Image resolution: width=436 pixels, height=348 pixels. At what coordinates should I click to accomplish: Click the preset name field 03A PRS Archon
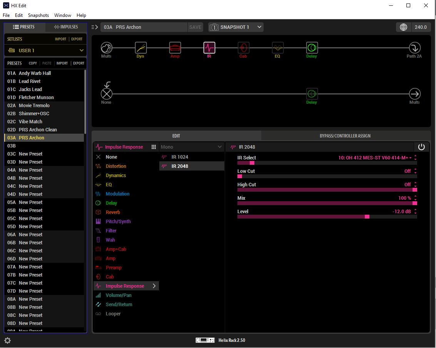144,27
